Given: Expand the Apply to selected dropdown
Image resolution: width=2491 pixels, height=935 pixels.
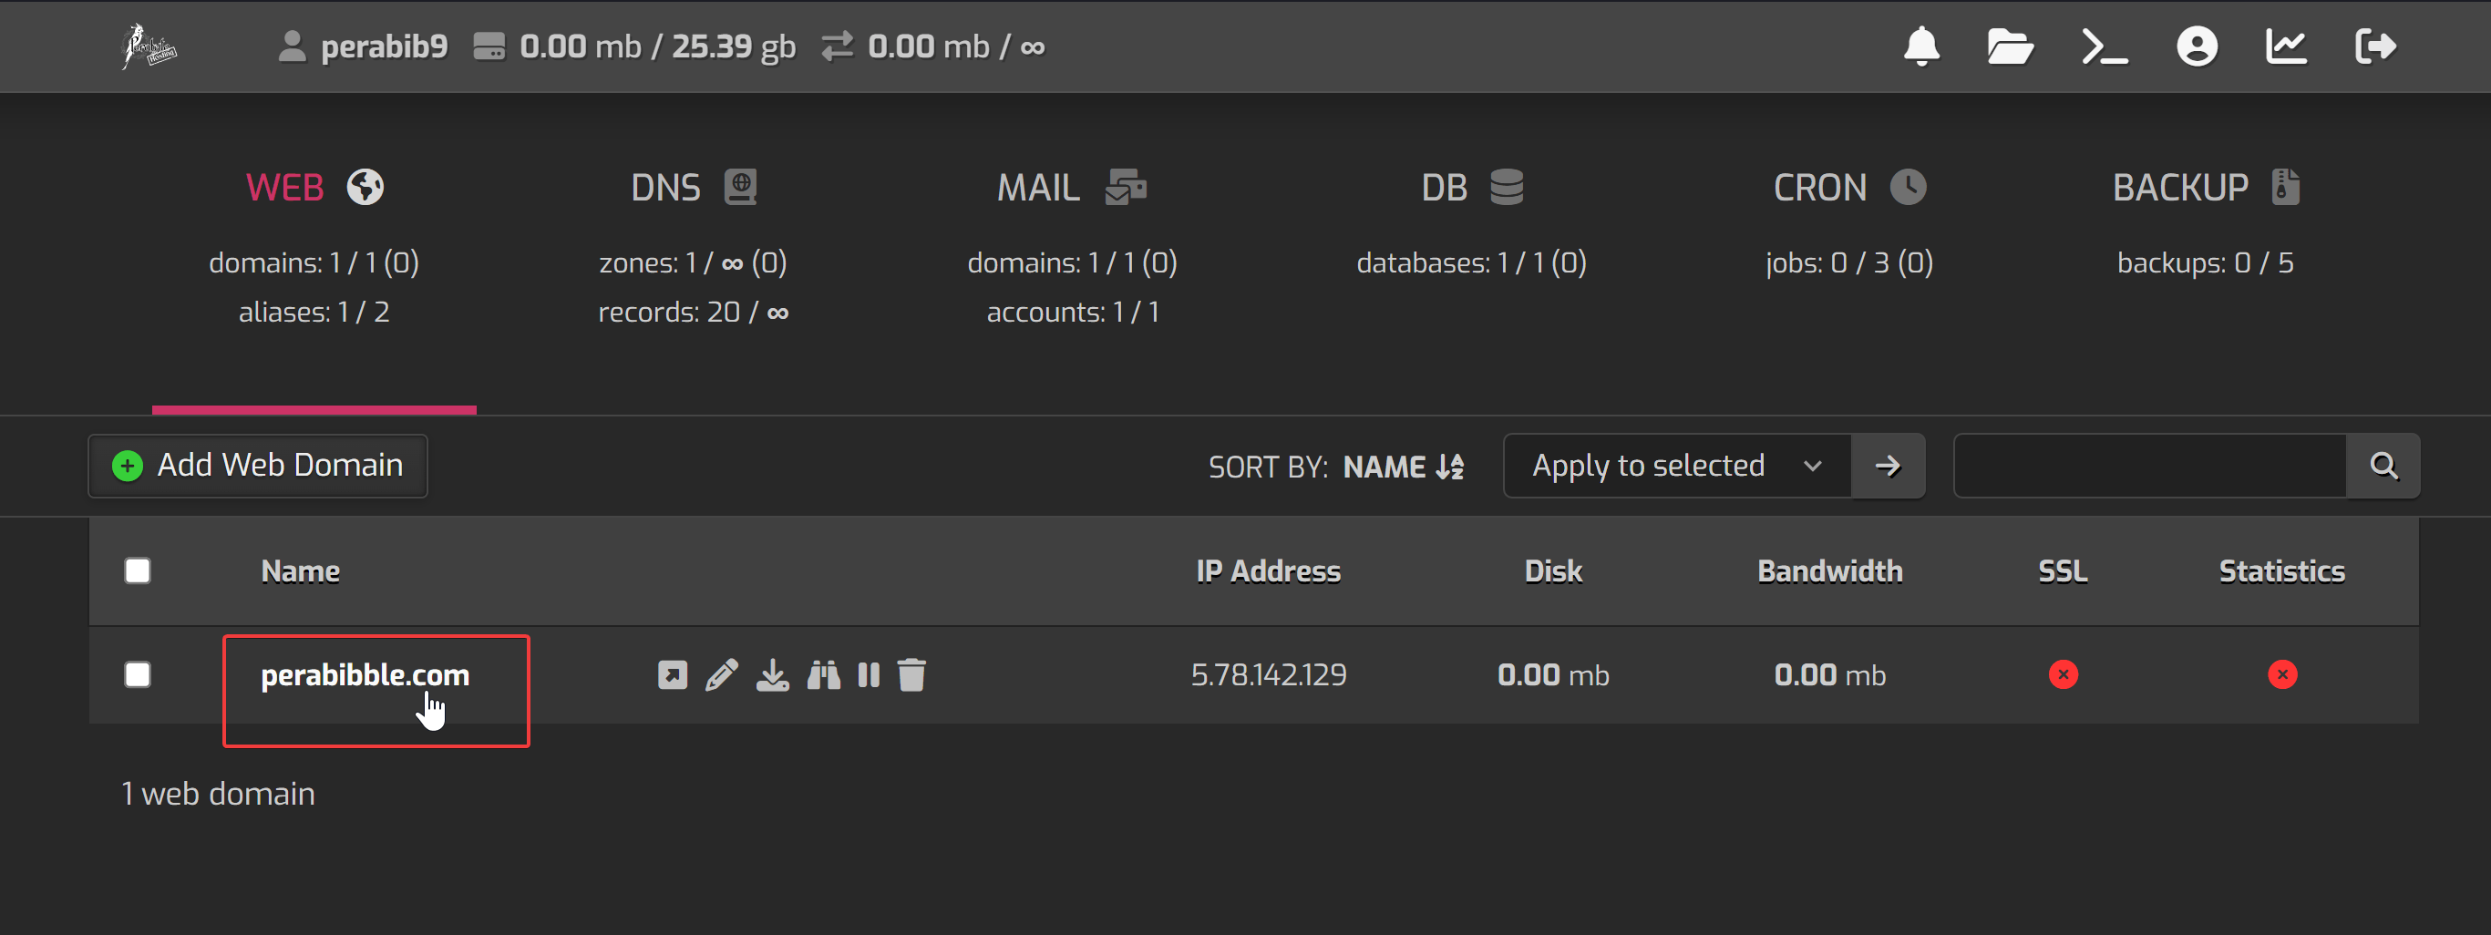Looking at the screenshot, I should tap(1677, 466).
